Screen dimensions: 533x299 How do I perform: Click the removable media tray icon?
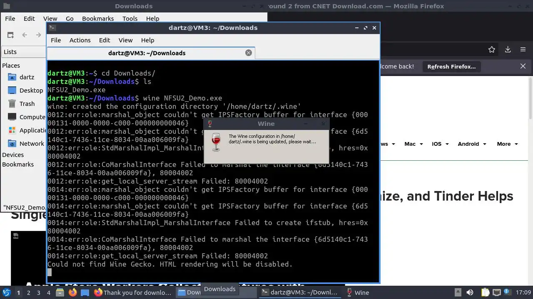(458, 292)
